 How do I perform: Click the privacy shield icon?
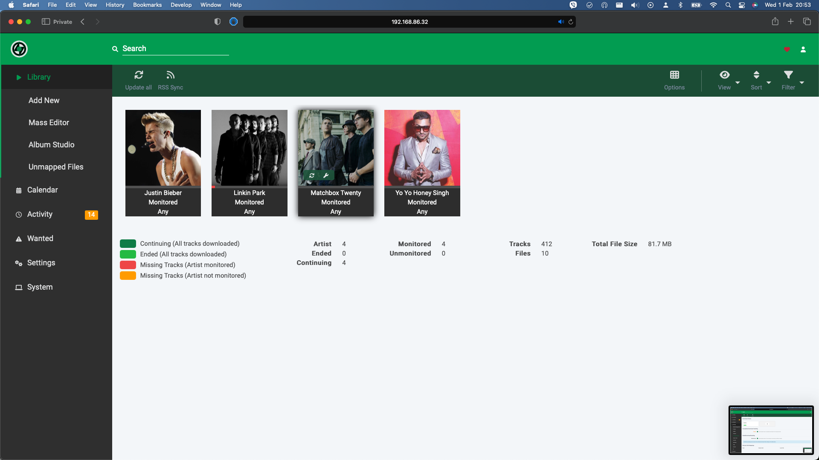(218, 22)
